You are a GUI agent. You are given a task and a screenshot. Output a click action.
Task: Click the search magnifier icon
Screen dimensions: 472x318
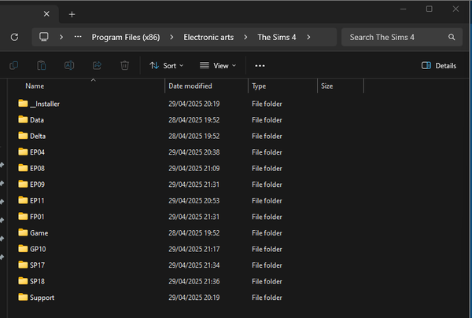tap(452, 37)
